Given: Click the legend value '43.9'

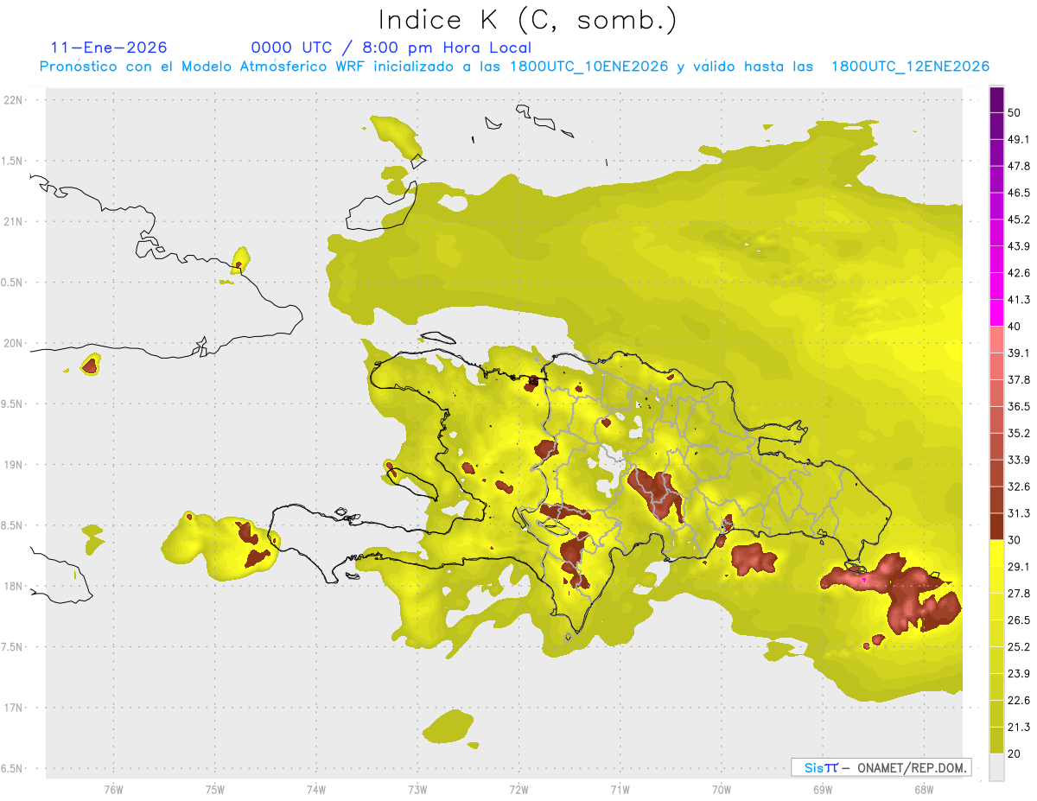Looking at the screenshot, I should pos(1019,246).
